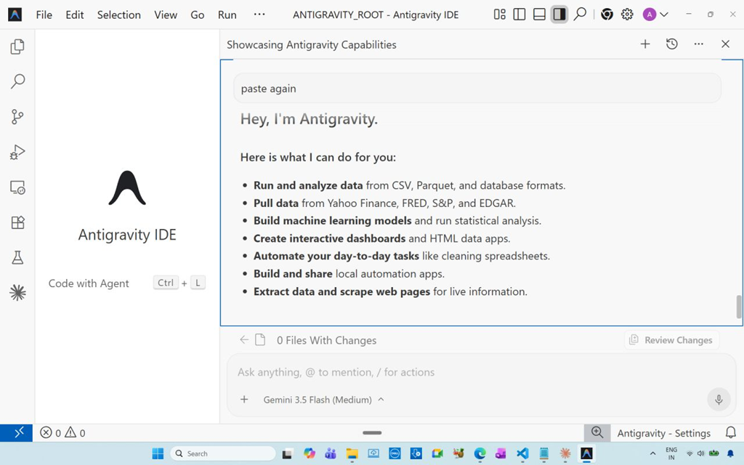Viewport: 744px width, 465px height.
Task: Click the purple account avatar
Action: coord(649,15)
